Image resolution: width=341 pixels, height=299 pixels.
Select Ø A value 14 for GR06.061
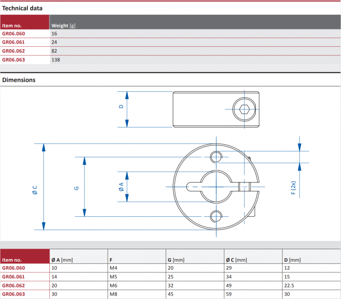tap(54, 277)
